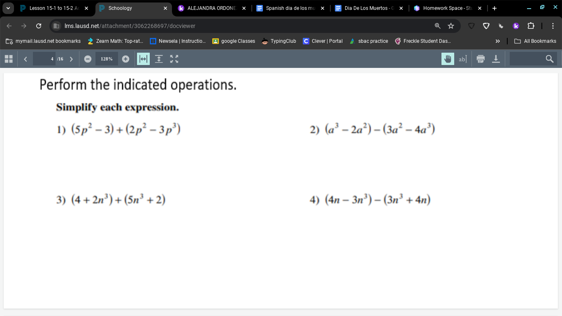Open the Extensions puzzle menu
This screenshot has height=316, width=562.
(531, 26)
